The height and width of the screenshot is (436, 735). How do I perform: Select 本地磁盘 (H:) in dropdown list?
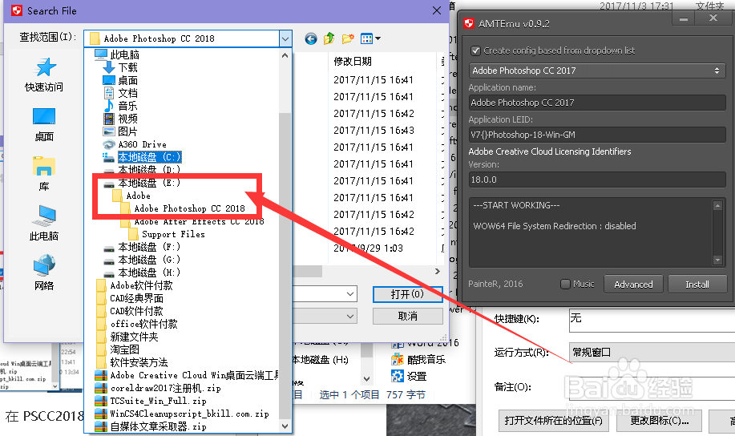142,272
